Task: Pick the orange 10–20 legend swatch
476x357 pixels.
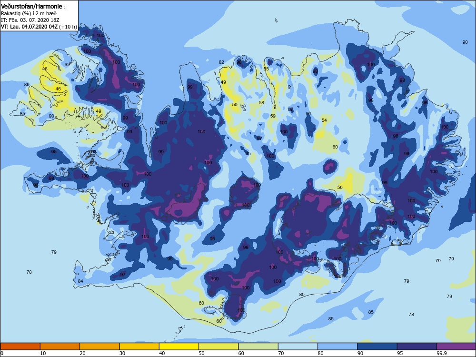Action: 60,347
